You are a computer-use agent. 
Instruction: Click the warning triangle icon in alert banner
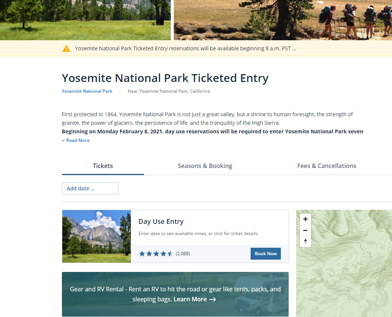pos(66,48)
